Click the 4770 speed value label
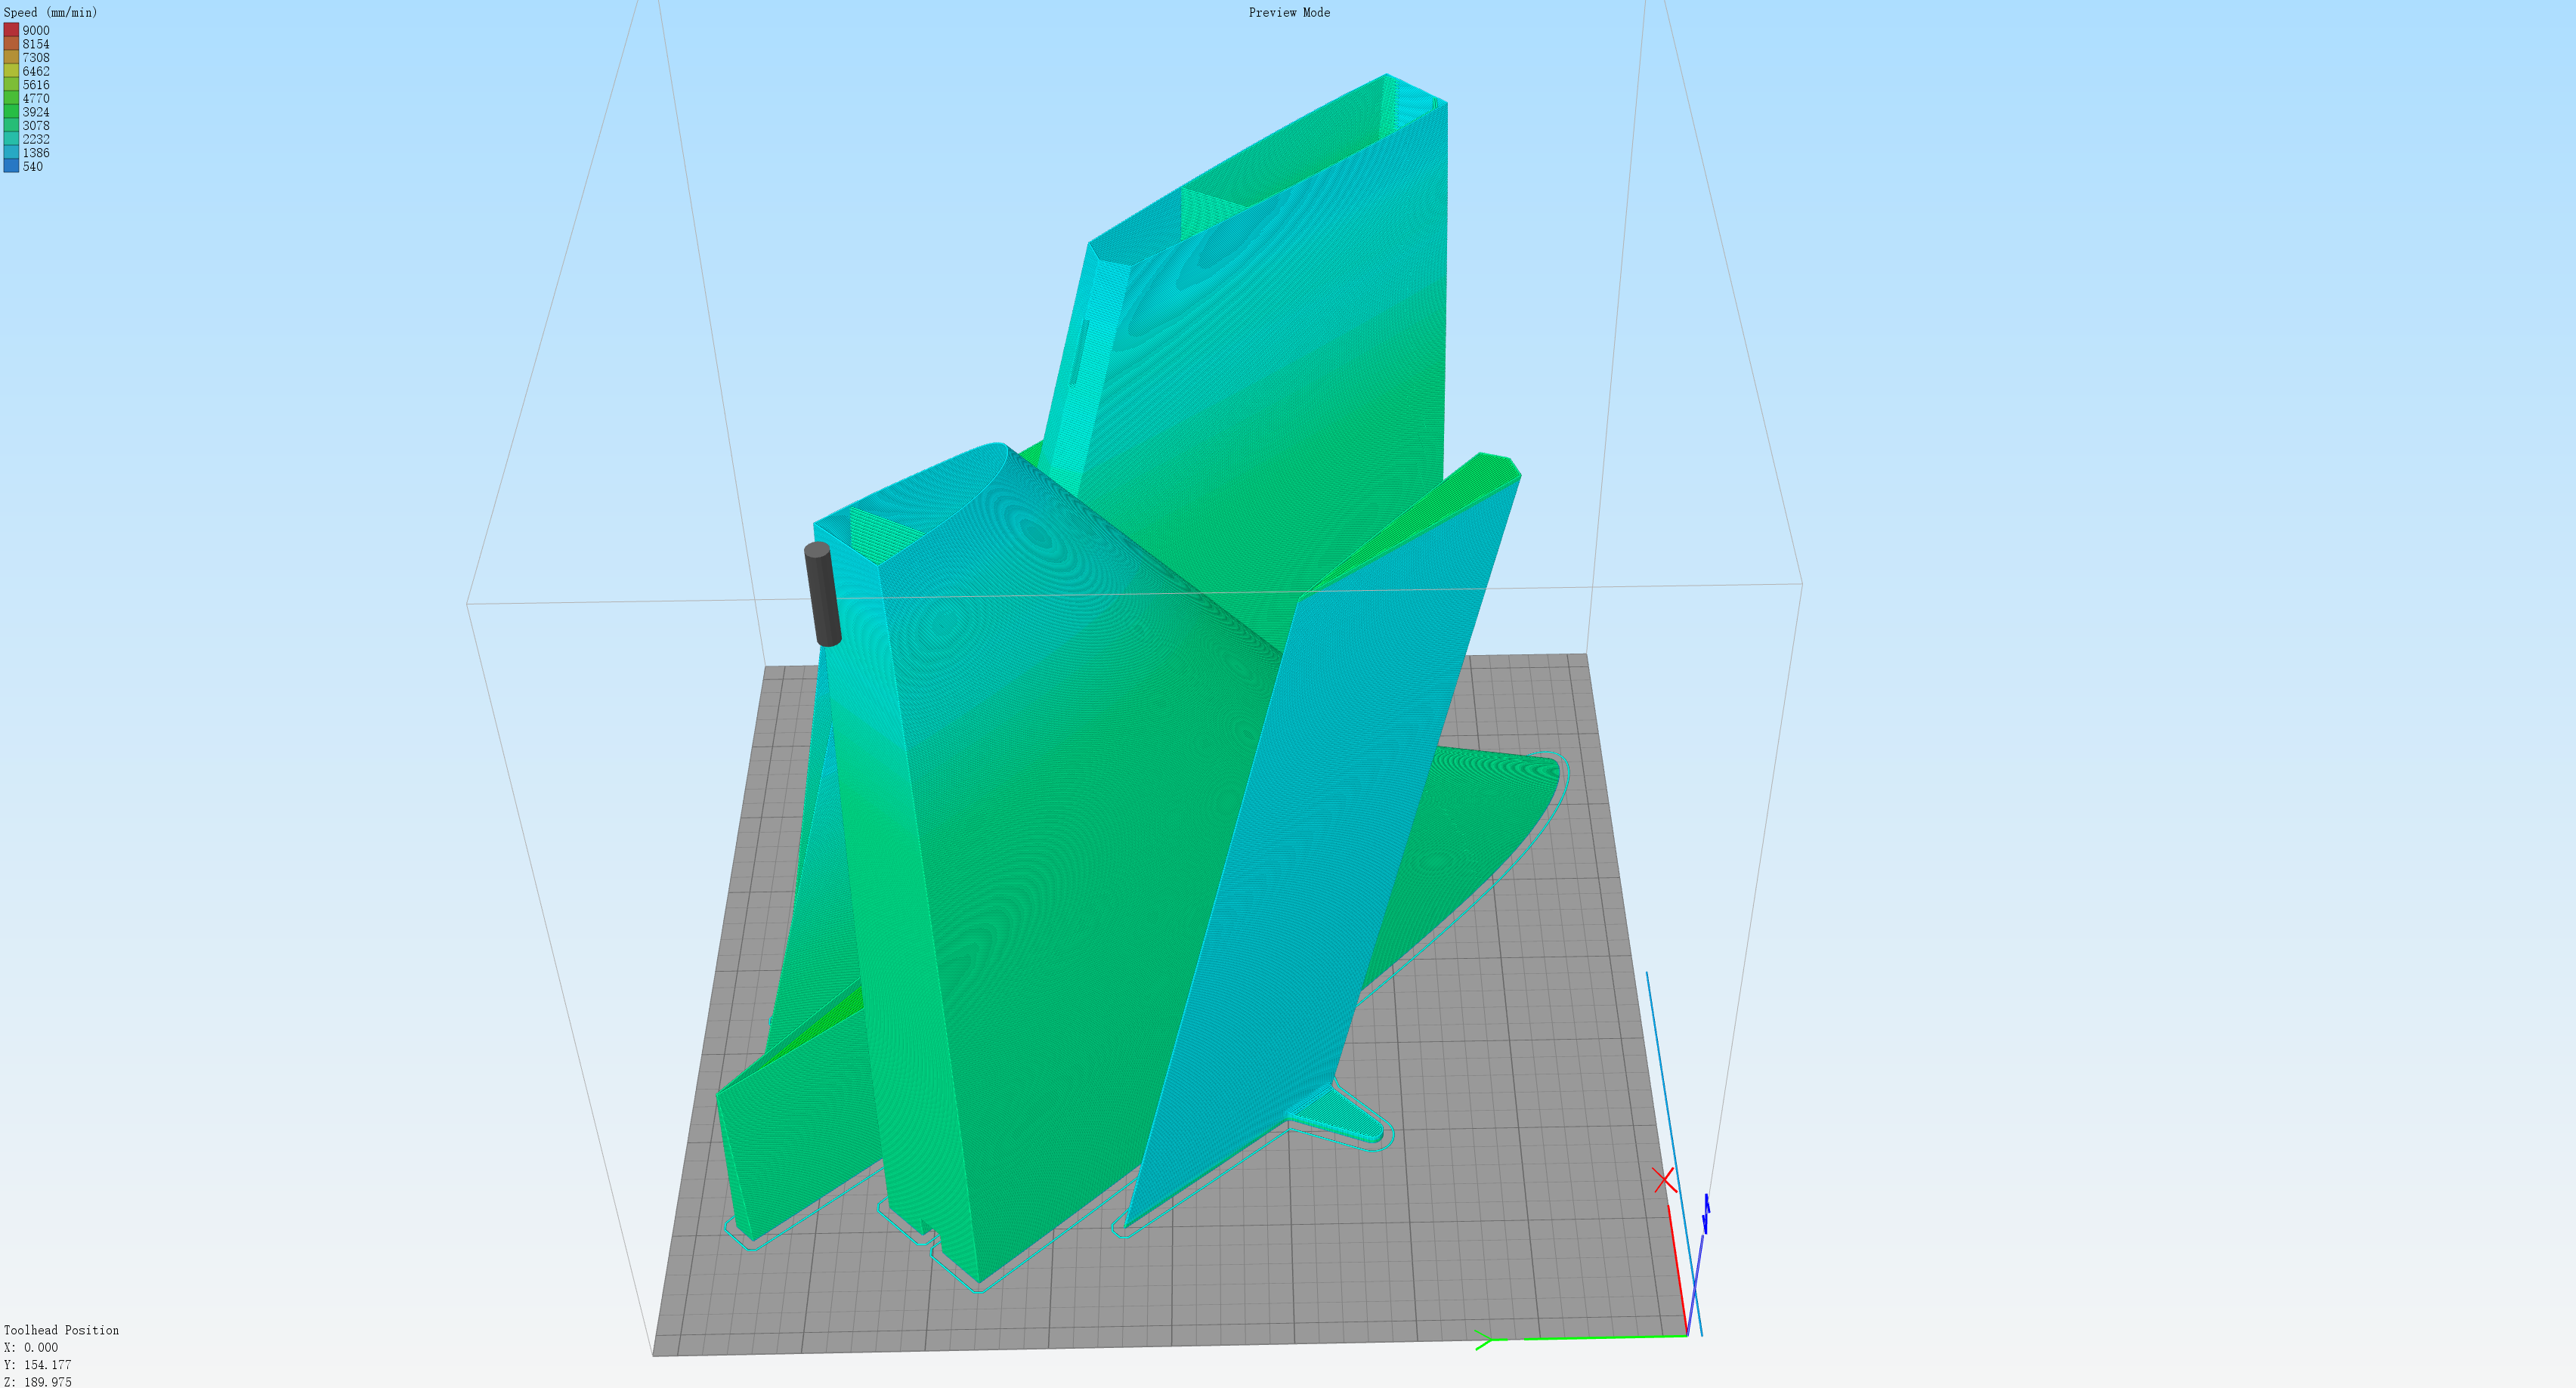 [36, 99]
